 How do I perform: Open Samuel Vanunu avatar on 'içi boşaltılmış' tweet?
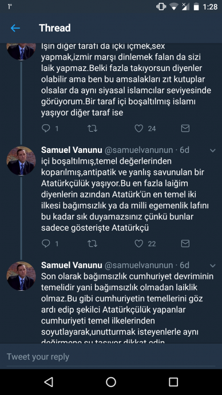tap(21, 161)
